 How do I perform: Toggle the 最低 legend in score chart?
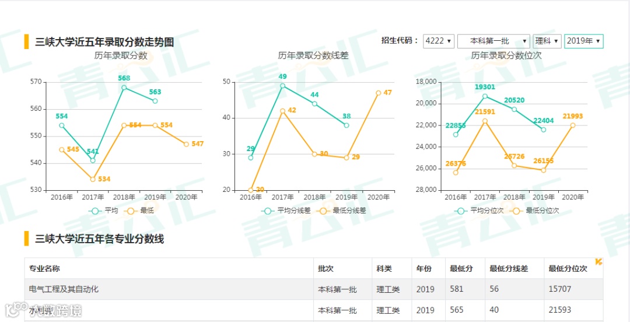coord(139,211)
